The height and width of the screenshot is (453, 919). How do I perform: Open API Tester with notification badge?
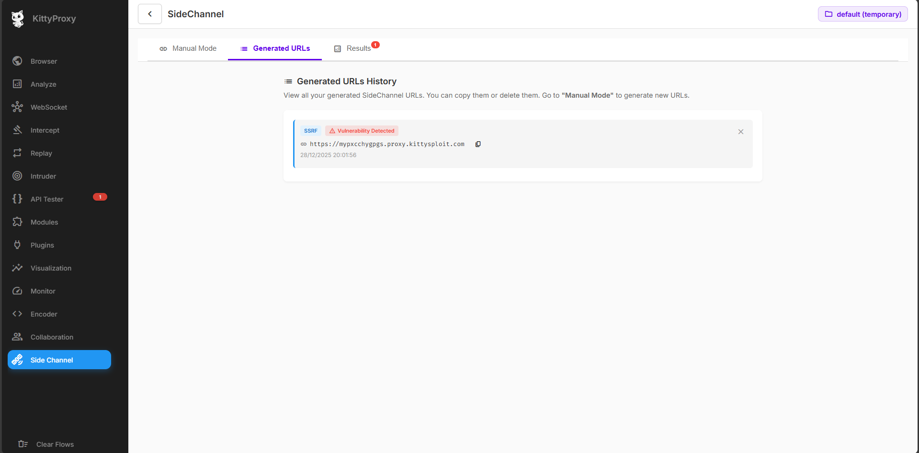pos(46,199)
